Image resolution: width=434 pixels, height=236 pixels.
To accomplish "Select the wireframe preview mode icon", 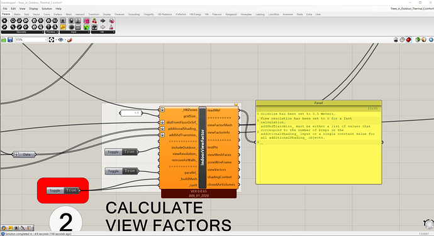I will click(x=403, y=40).
